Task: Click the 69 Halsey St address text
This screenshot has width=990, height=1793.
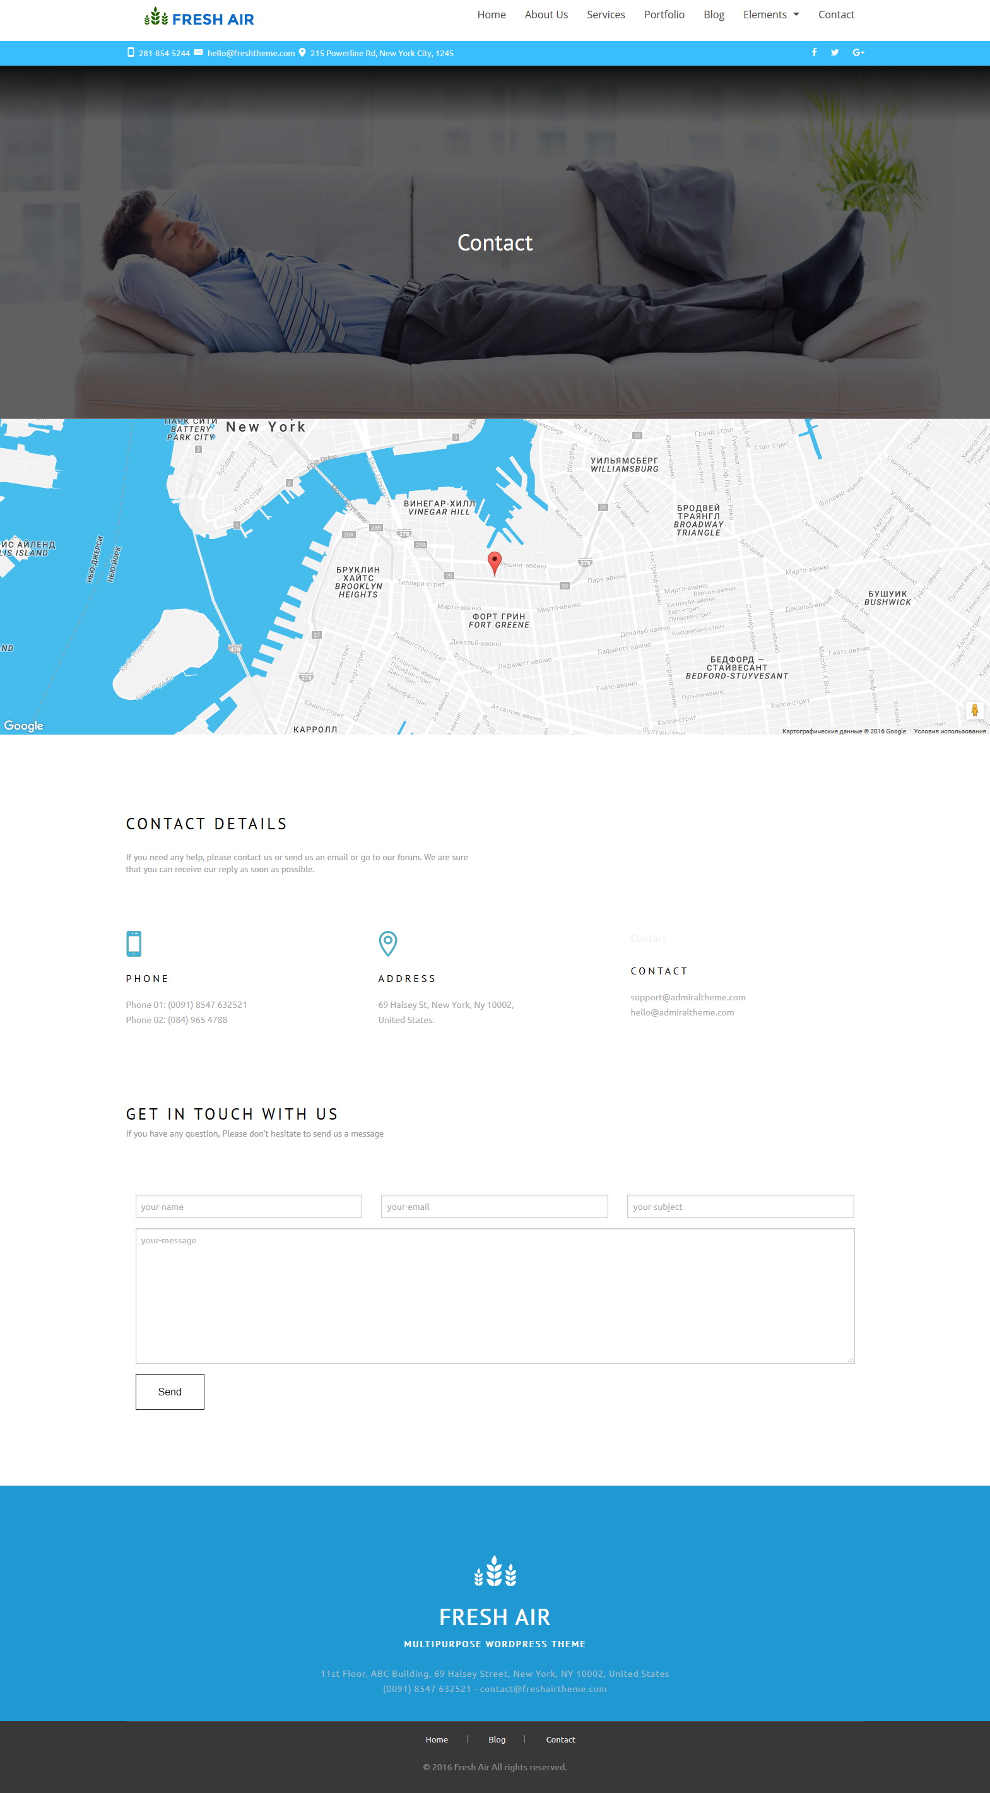Action: tap(446, 1012)
